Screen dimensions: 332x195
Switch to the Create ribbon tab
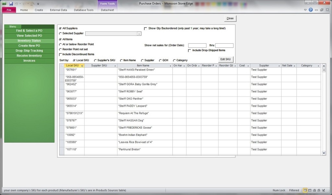39,10
